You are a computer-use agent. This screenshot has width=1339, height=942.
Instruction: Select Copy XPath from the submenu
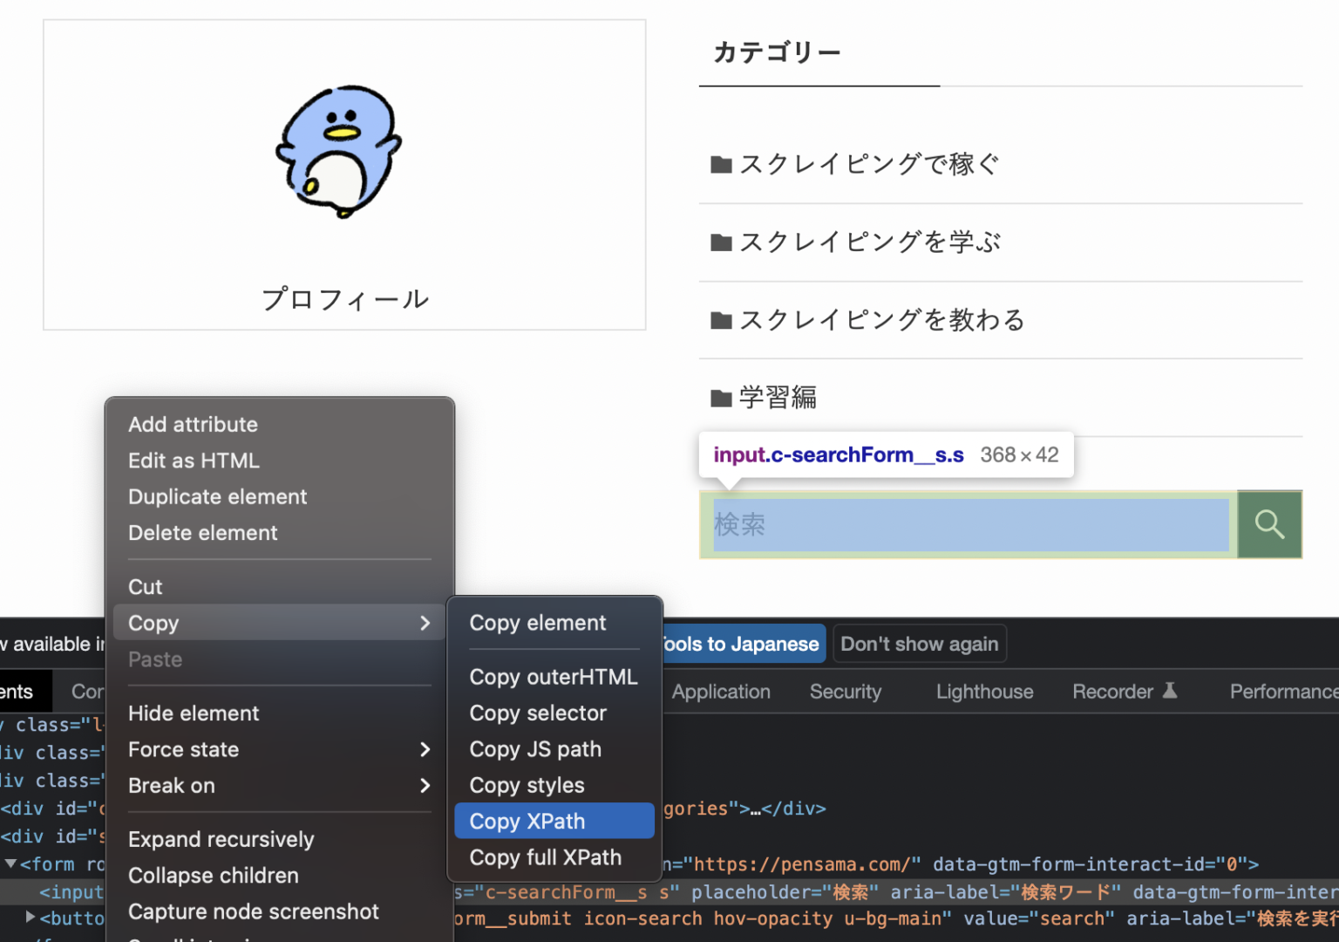(554, 821)
